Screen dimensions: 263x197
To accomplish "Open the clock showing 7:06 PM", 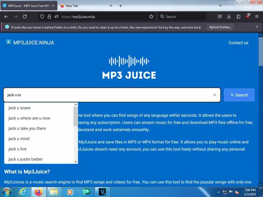I will tap(250, 192).
